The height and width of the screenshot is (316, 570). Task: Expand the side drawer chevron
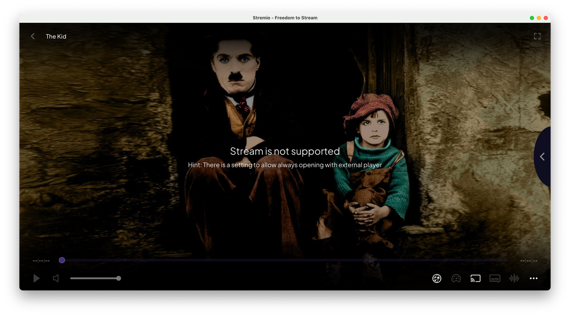click(x=542, y=156)
